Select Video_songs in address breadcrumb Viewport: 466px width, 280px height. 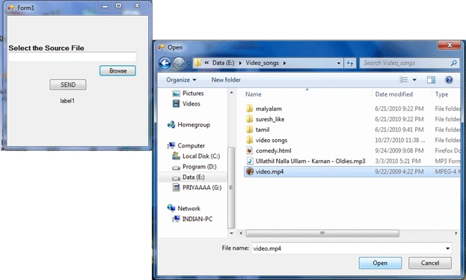tap(262, 63)
